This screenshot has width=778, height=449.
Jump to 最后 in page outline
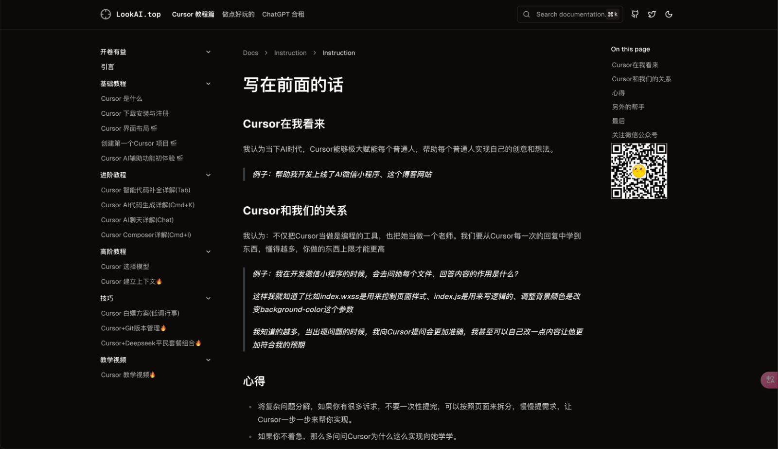tap(618, 121)
